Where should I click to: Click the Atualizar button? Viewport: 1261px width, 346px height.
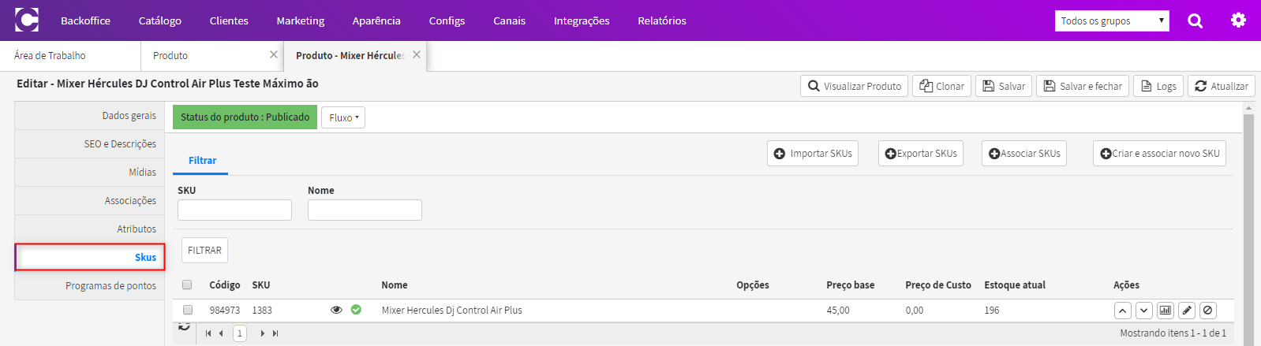coord(1222,86)
